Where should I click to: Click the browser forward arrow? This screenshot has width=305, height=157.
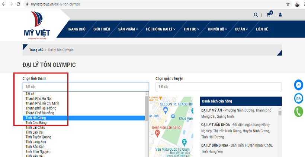point(11,4)
